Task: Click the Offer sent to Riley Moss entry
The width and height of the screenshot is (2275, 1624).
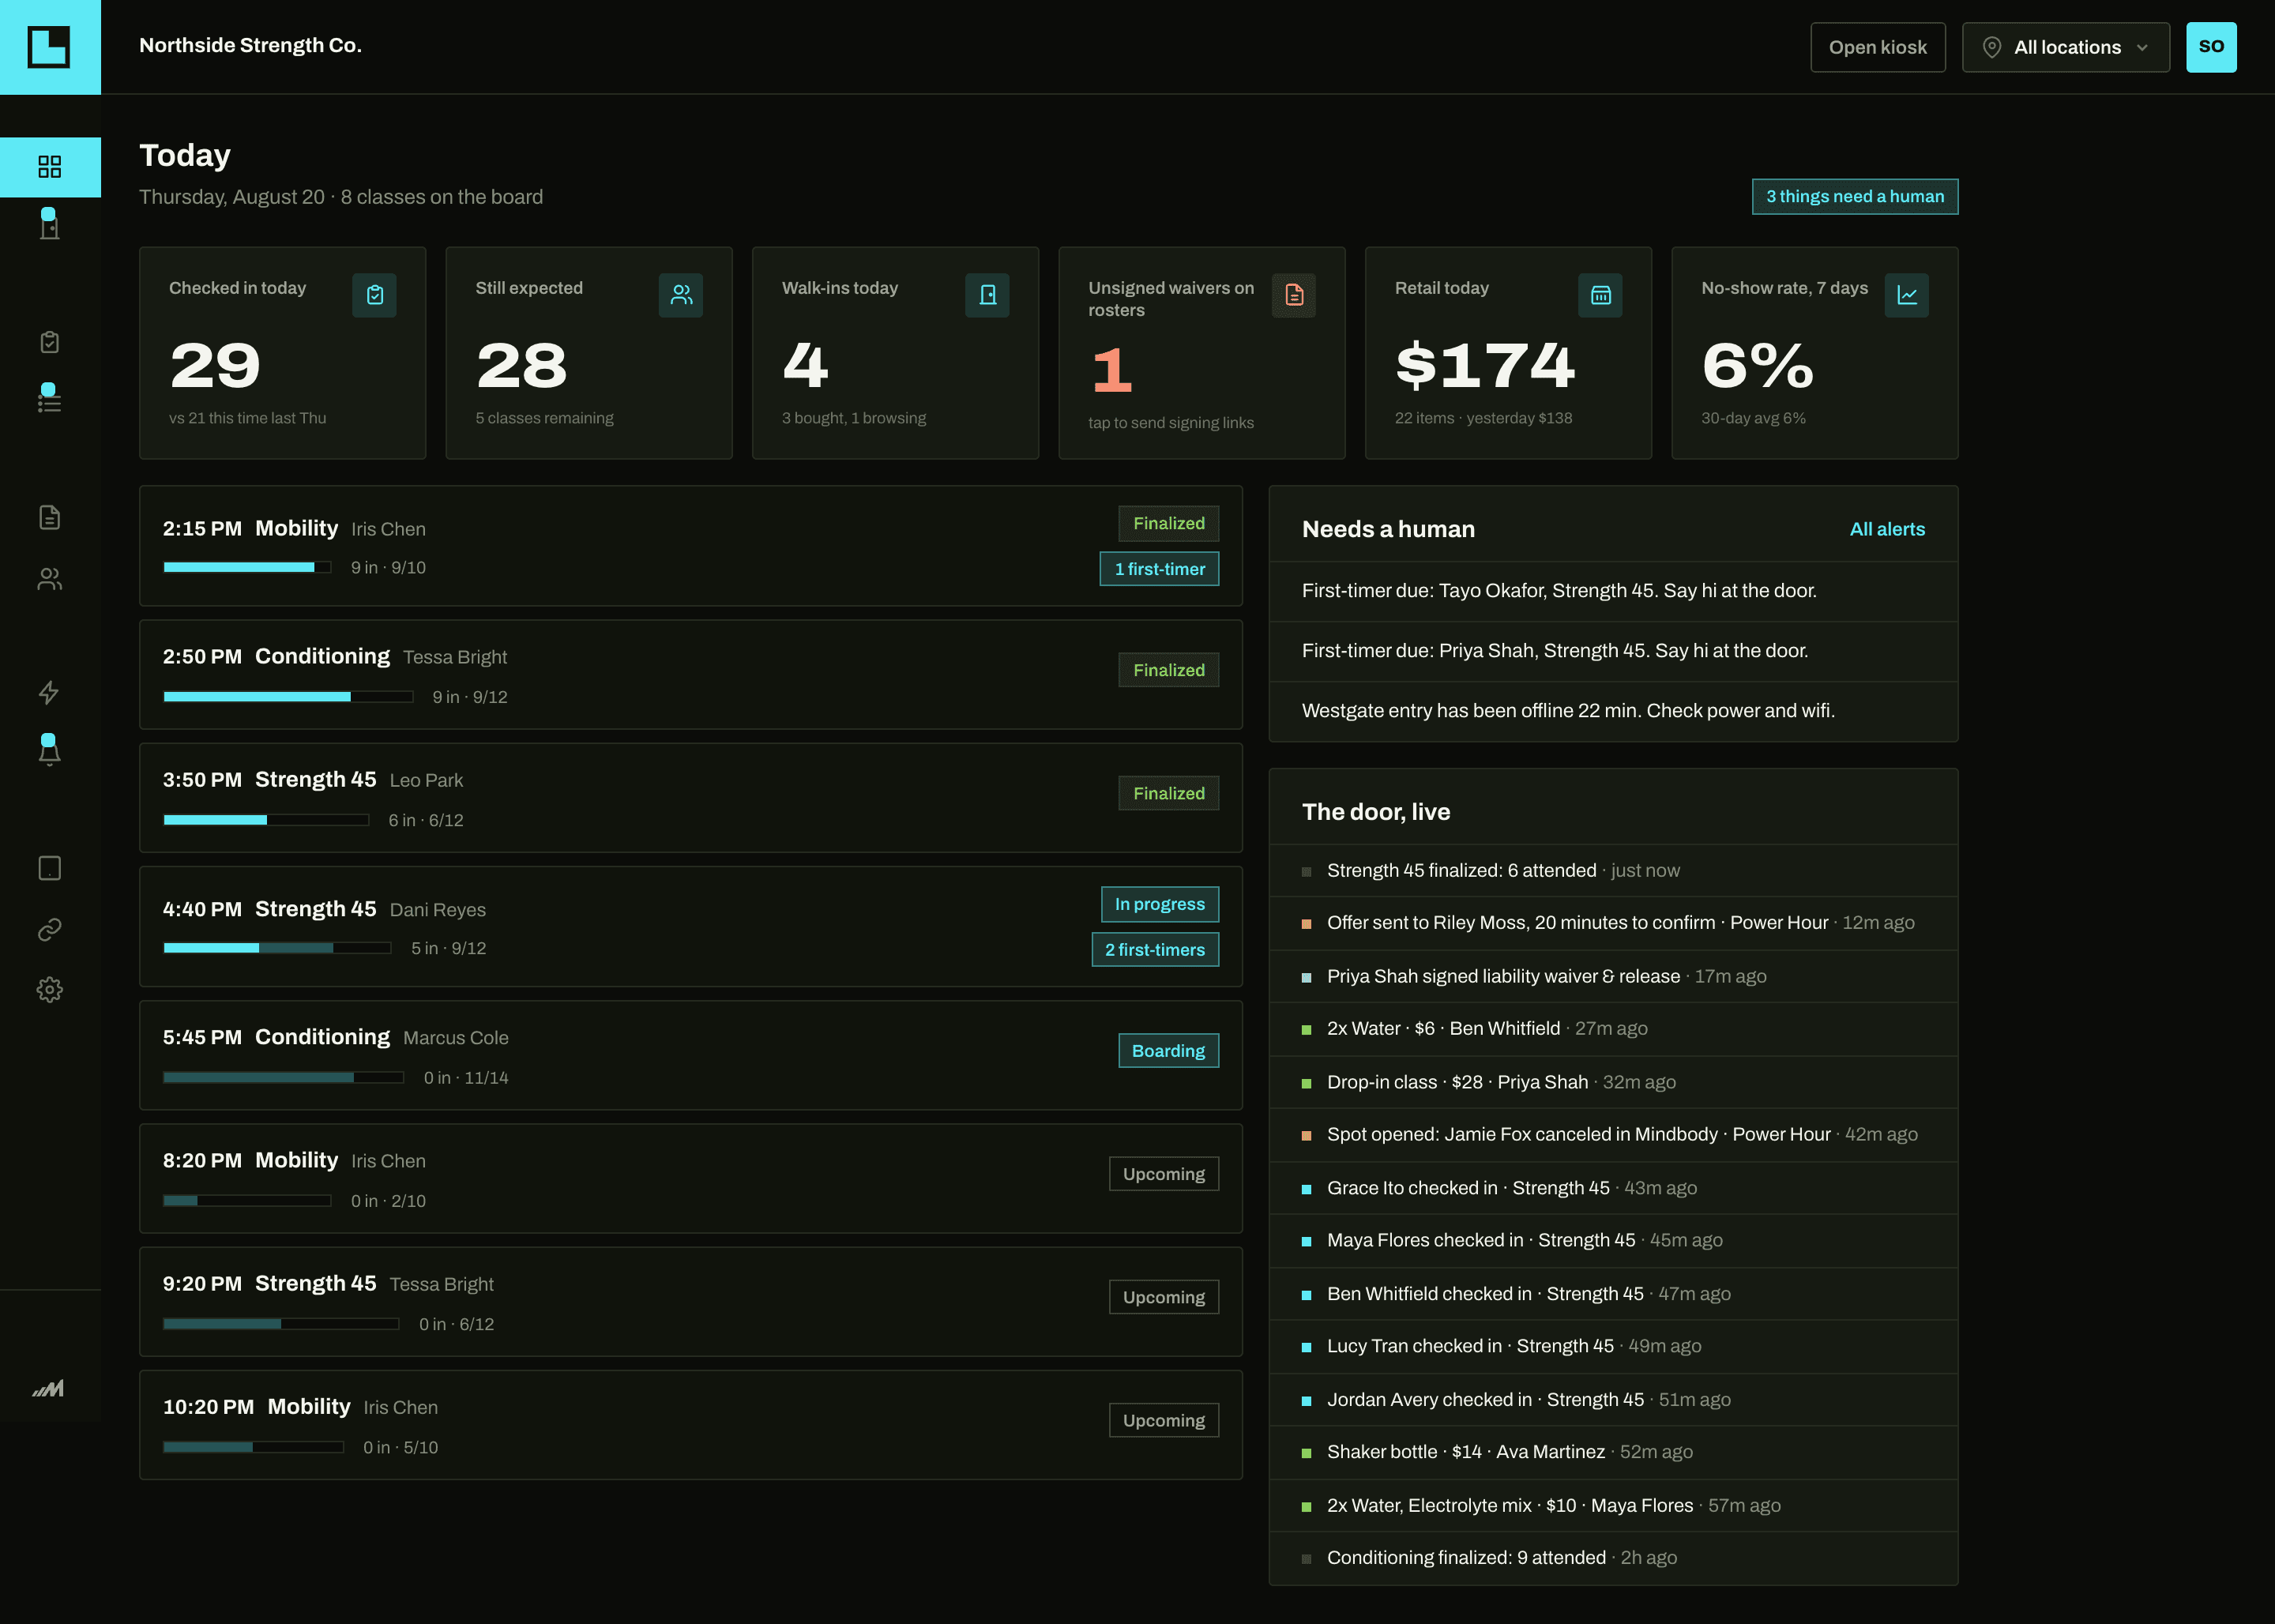Action: click(x=1613, y=923)
